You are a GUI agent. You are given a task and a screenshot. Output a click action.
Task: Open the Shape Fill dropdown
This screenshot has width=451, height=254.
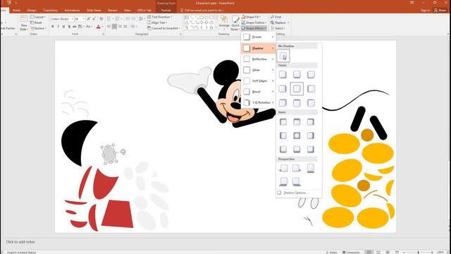click(252, 17)
